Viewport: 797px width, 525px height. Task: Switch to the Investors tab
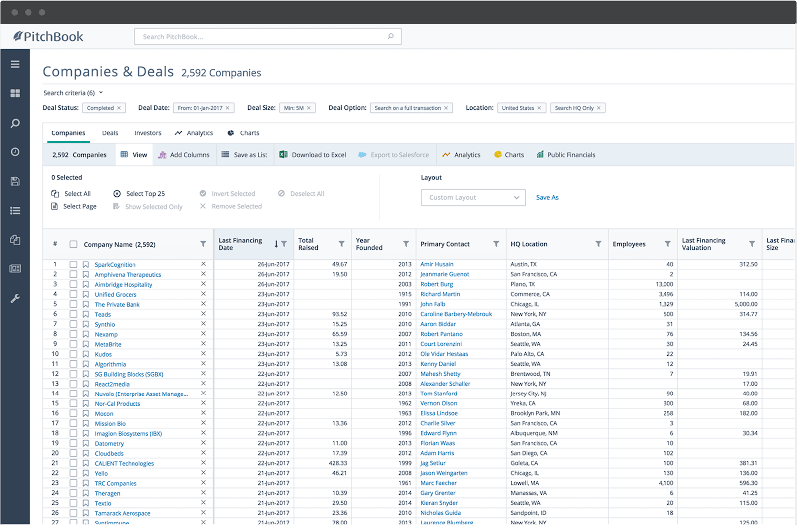[148, 133]
